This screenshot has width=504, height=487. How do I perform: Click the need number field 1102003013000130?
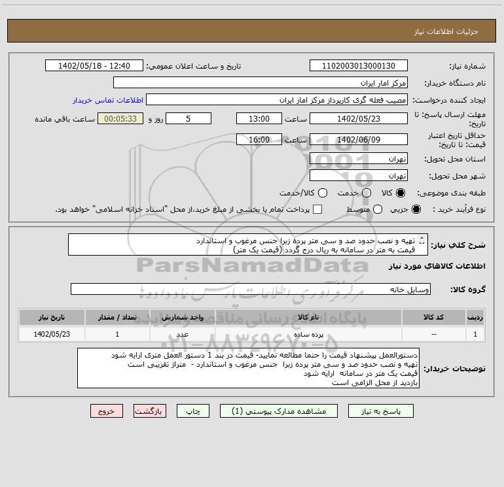(x=359, y=66)
